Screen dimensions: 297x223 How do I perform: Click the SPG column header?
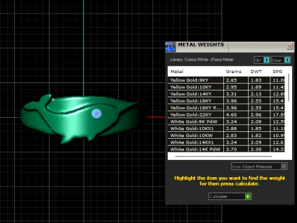pos(277,71)
